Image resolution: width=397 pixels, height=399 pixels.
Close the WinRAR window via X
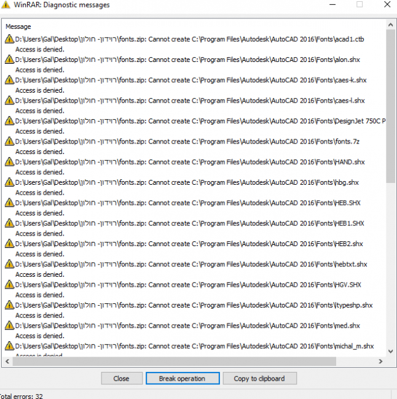point(387,4)
